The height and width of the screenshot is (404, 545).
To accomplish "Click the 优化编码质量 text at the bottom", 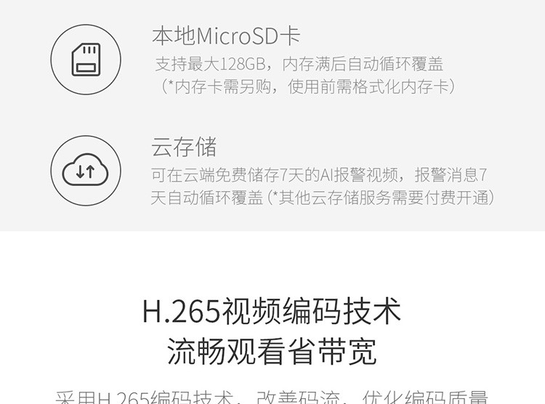I will coord(425,397).
